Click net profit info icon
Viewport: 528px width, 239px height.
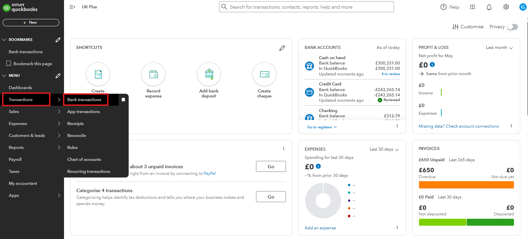click(432, 64)
